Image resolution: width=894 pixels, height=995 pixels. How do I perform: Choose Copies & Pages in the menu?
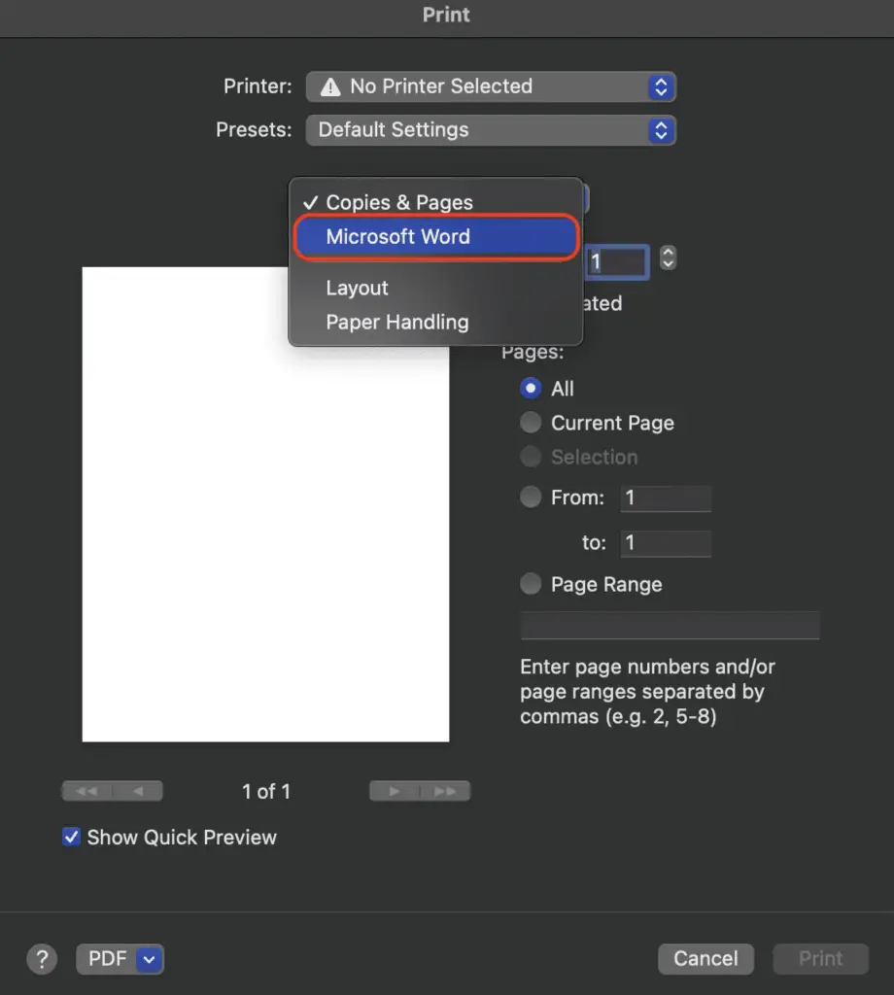point(435,202)
